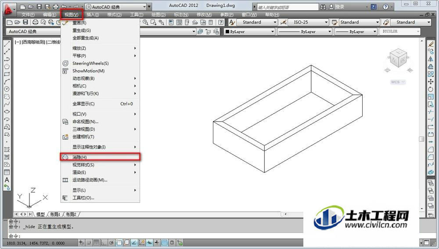Select the Multiline Text (A) tool
Viewport: 439px width, 249px height.
pyautogui.click(x=7, y=180)
